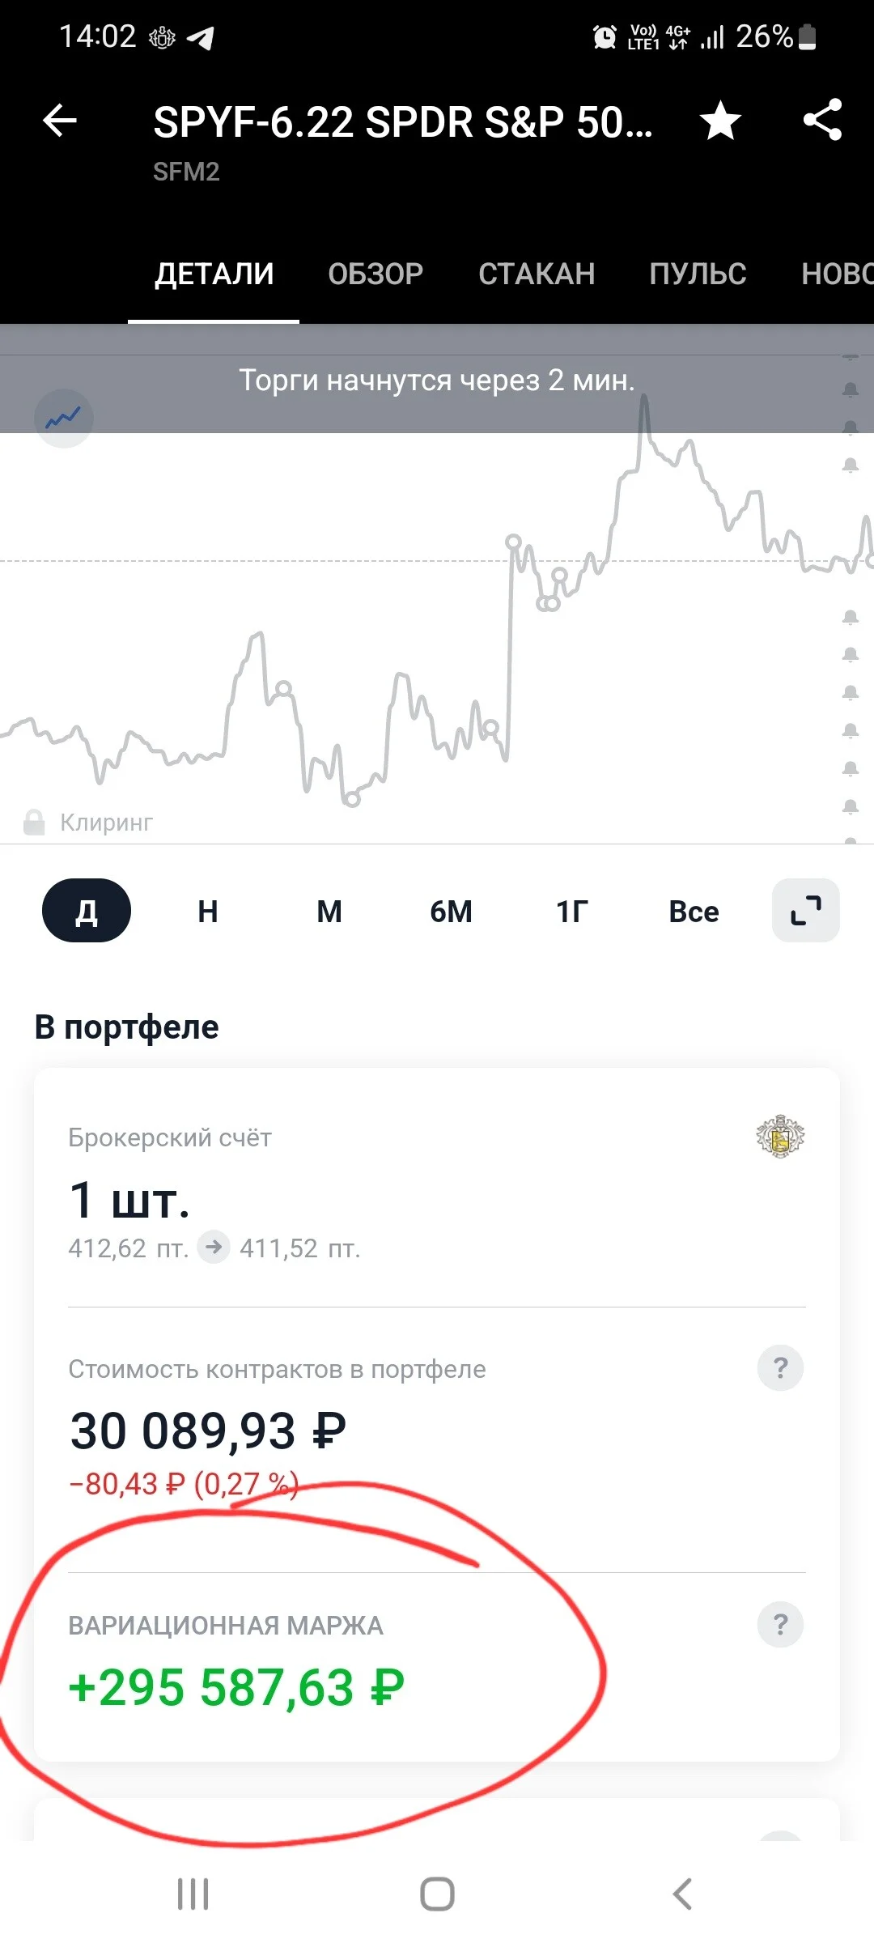Open Android recent apps button
The width and height of the screenshot is (874, 1943).
[193, 1894]
